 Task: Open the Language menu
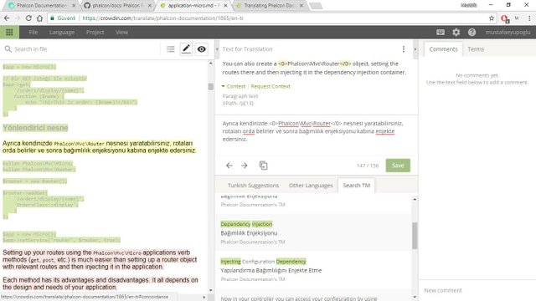(62, 32)
